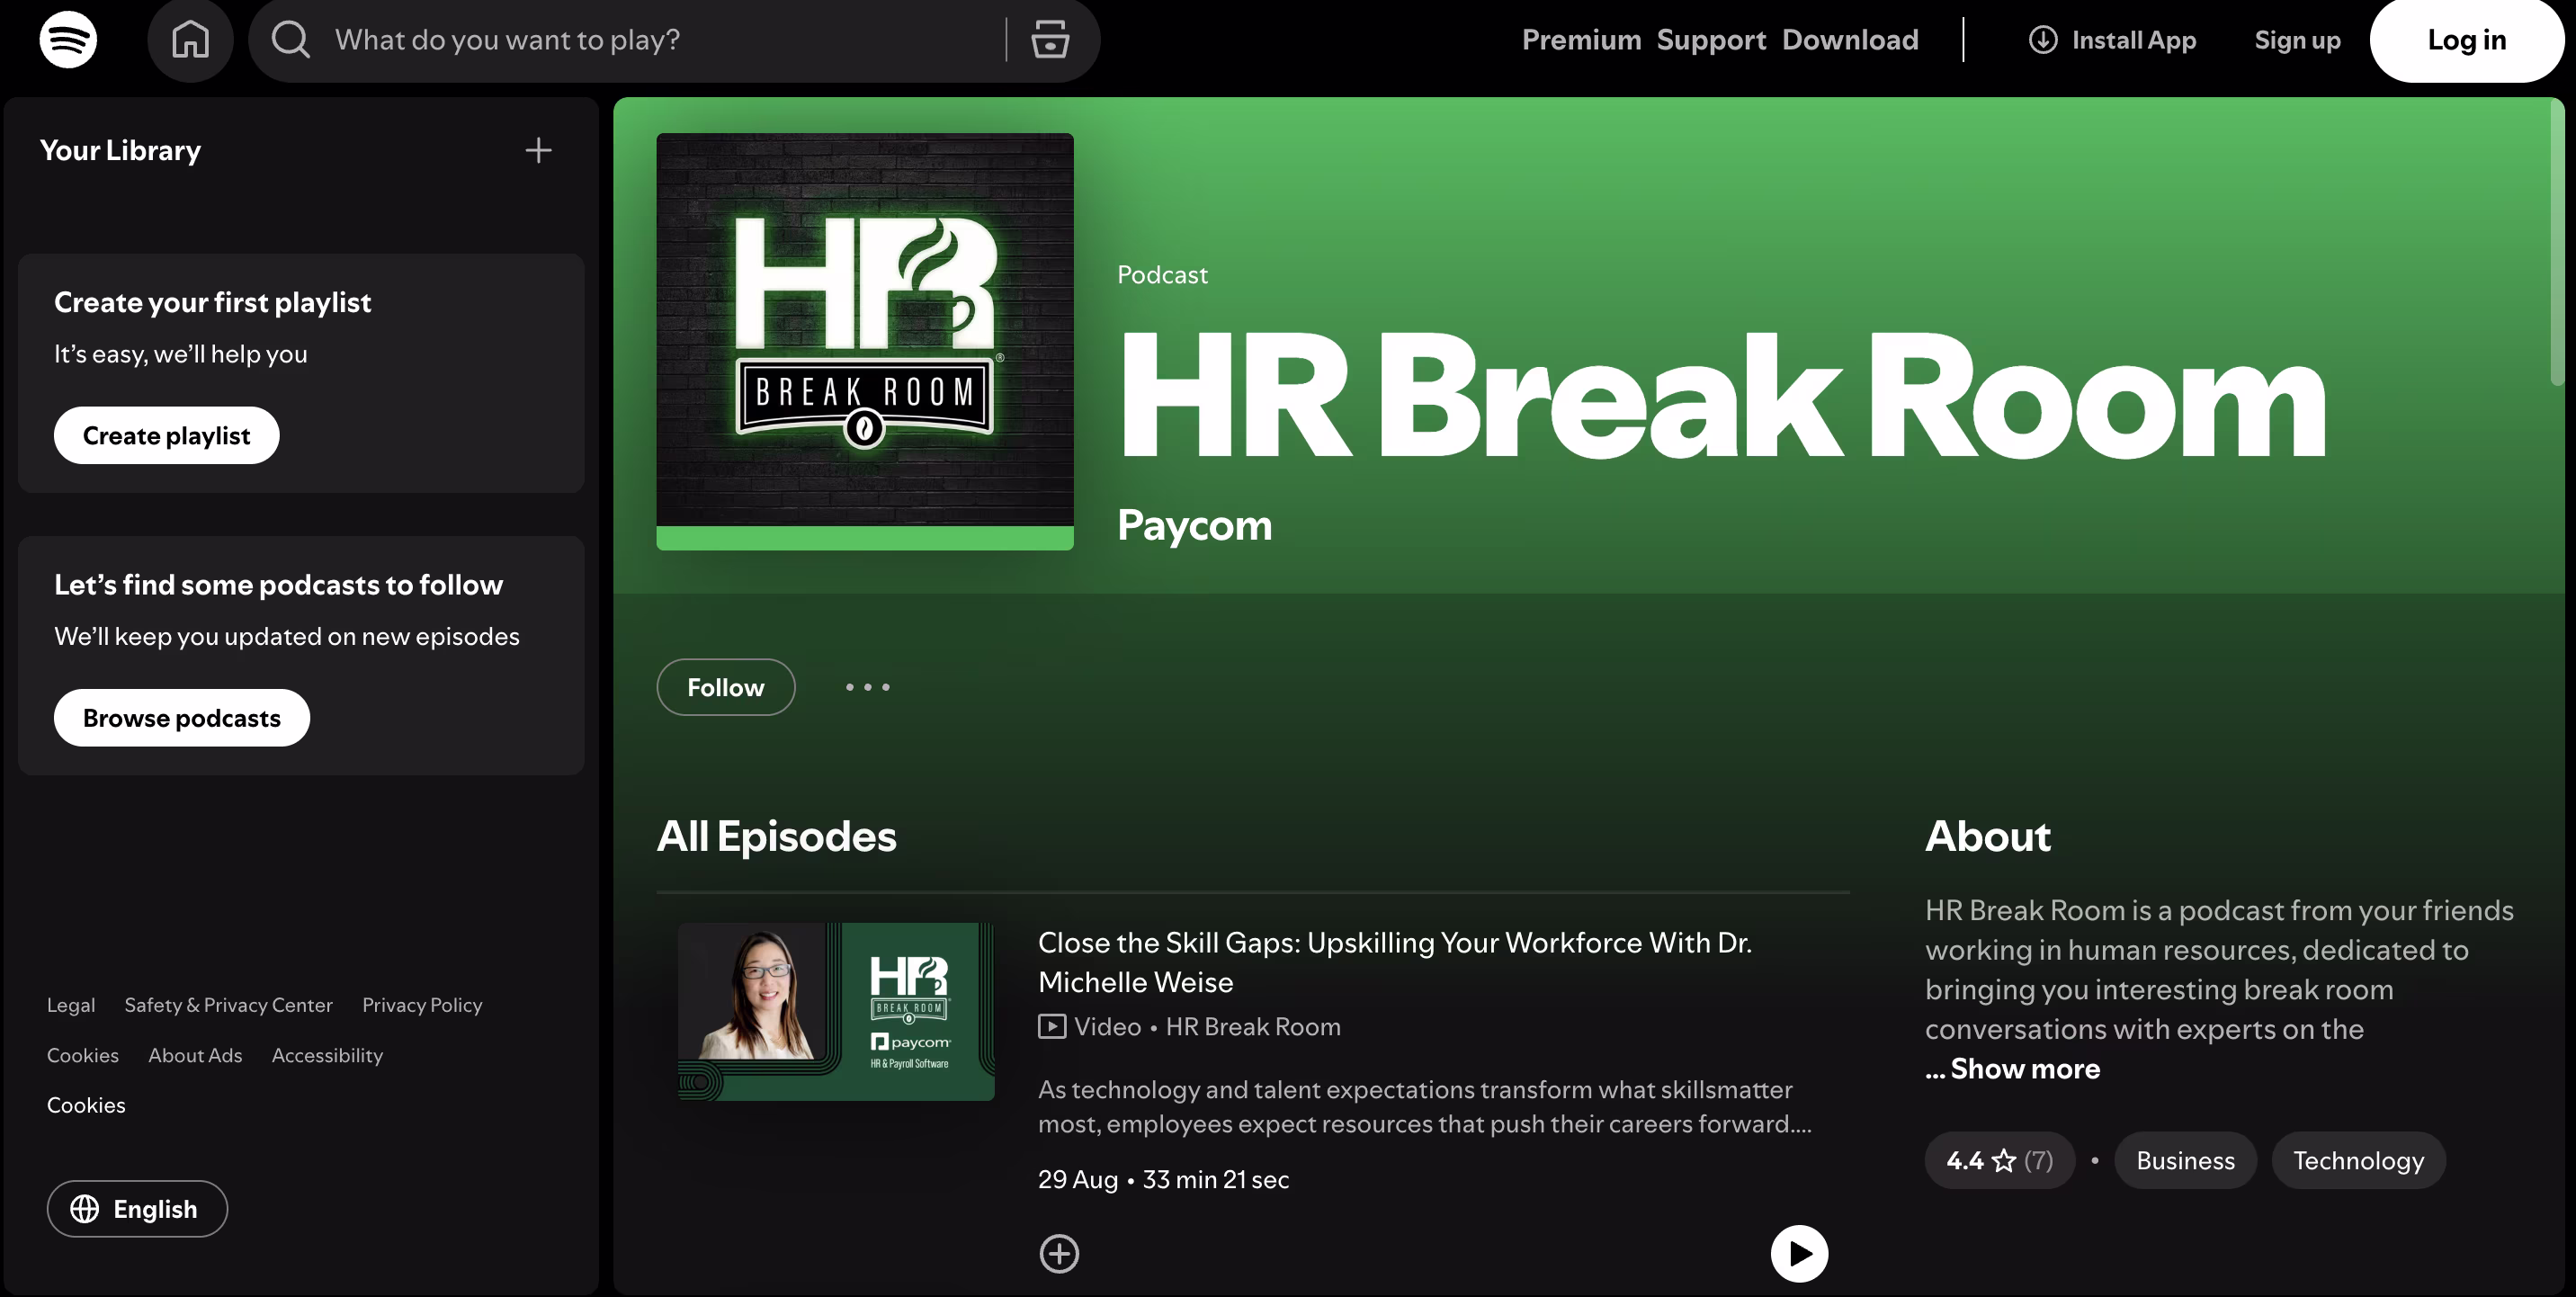Add to library with plus icon
The width and height of the screenshot is (2576, 1297).
tap(538, 150)
